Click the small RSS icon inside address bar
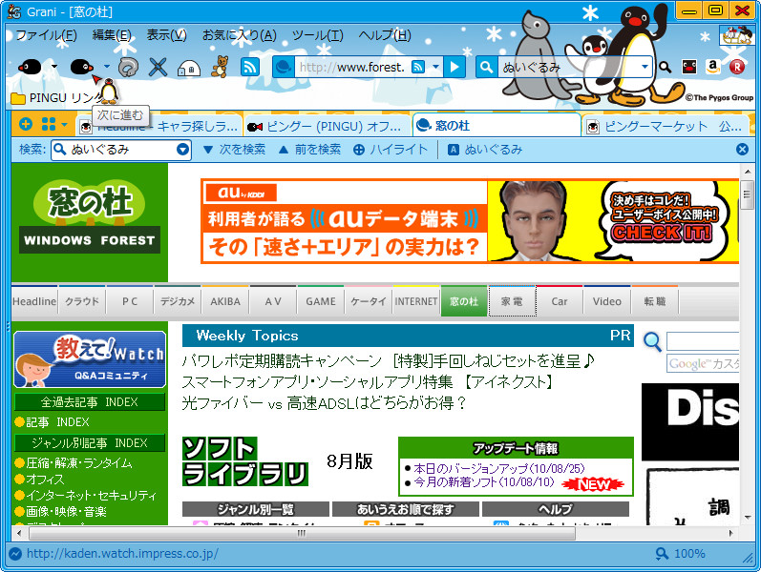 click(418, 67)
